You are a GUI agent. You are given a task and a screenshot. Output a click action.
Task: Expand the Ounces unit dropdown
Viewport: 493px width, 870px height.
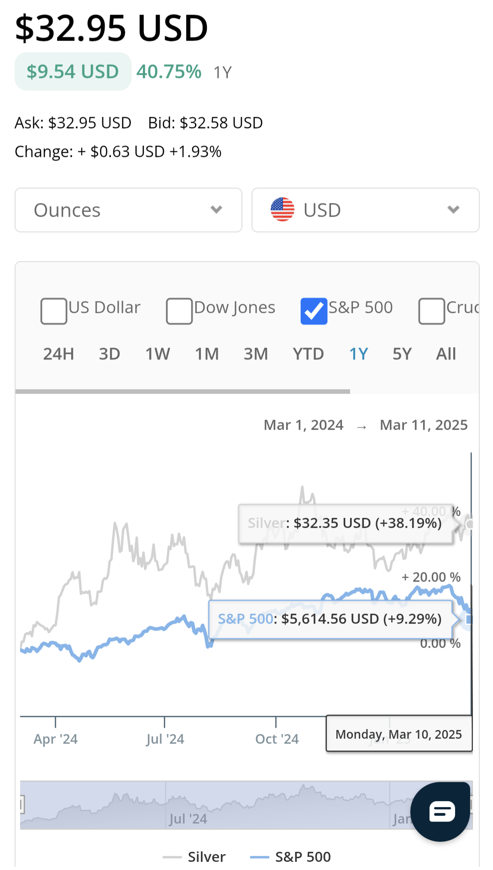coord(128,210)
